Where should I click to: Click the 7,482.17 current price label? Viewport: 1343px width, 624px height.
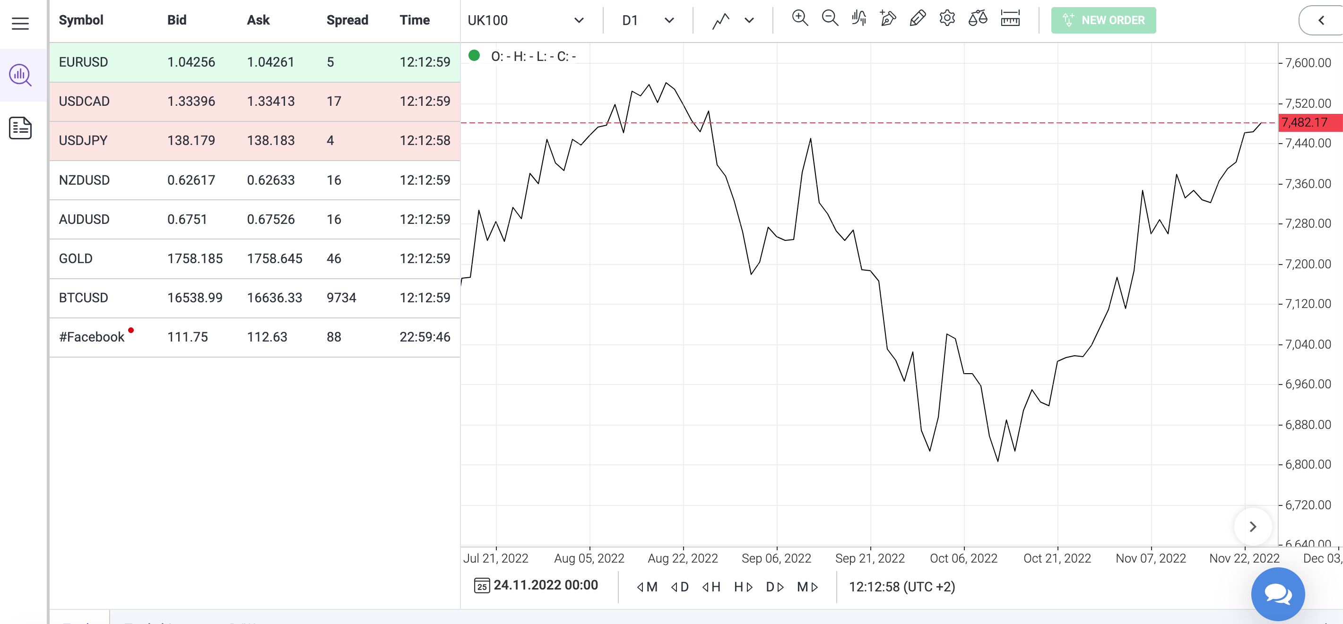pyautogui.click(x=1310, y=122)
